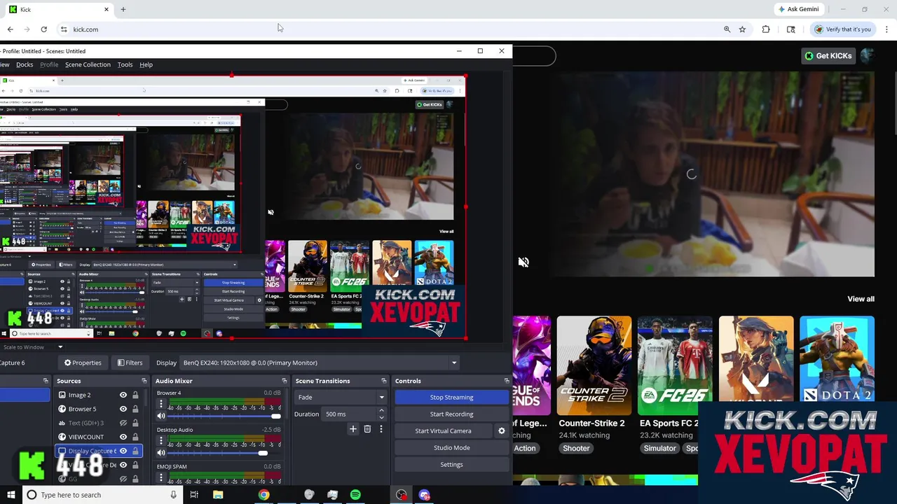
Task: Increase transition duration with up arrow
Action: (381, 411)
